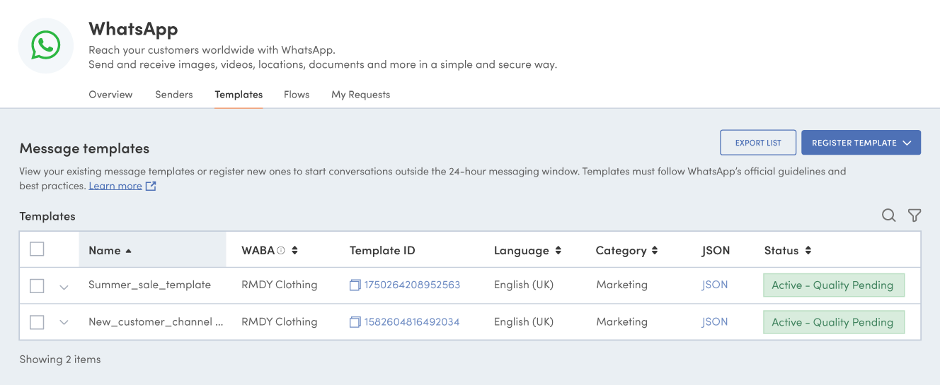Check the New_customer_channel row checkbox
Image resolution: width=940 pixels, height=385 pixels.
tap(37, 322)
